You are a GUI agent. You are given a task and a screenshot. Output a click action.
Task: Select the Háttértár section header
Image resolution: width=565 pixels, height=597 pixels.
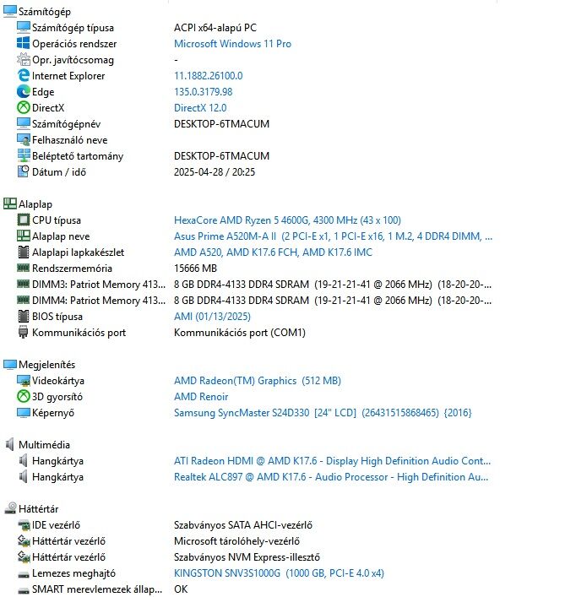[x=39, y=508]
